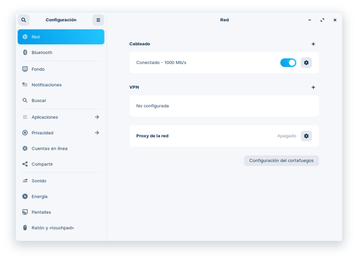Expand Privacidad with its arrow
The height and width of the screenshot is (260, 358).
coord(97,133)
